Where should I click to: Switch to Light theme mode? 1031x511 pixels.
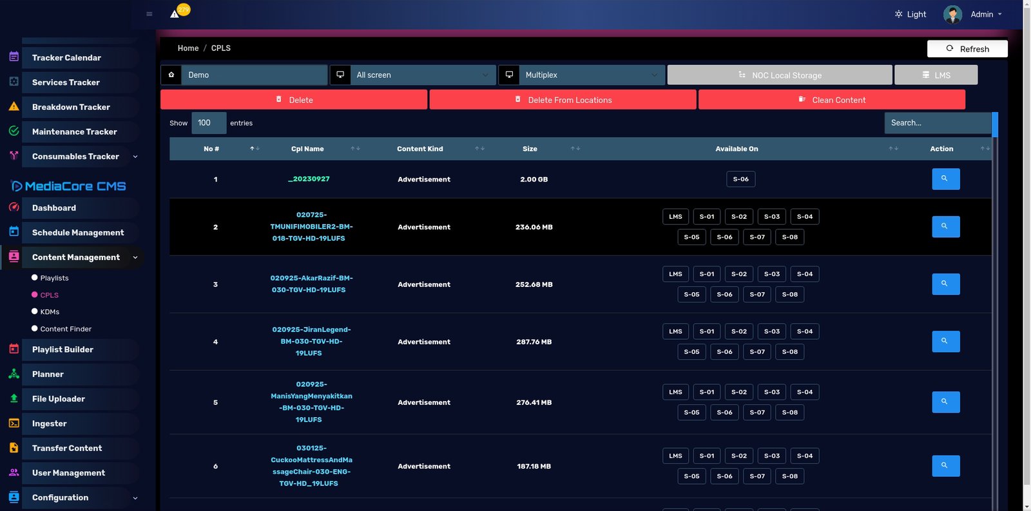[x=910, y=14]
